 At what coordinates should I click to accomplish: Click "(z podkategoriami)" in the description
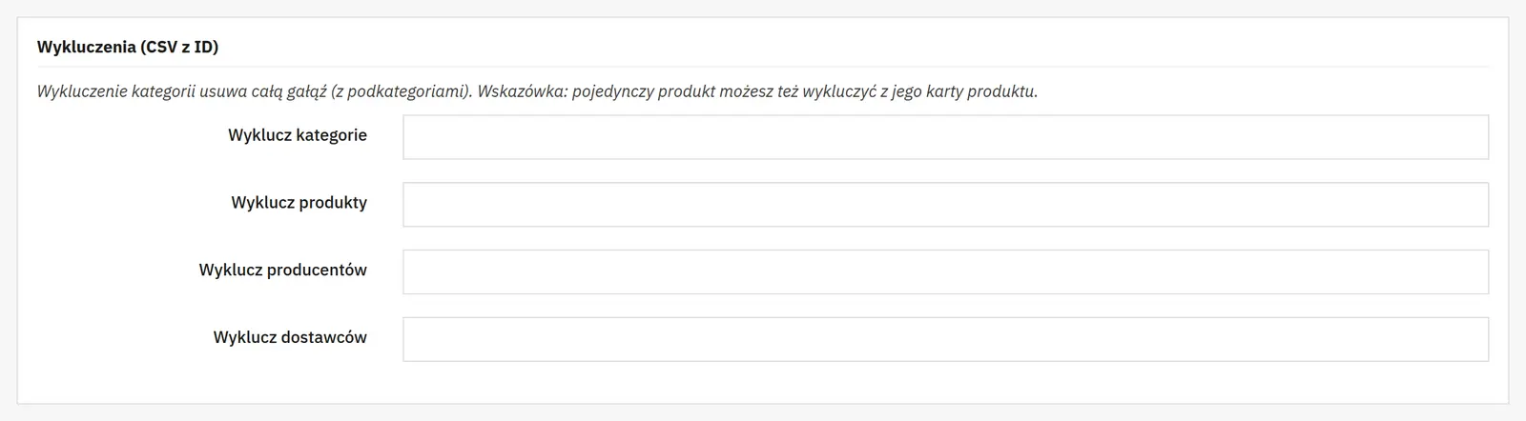pos(402,92)
